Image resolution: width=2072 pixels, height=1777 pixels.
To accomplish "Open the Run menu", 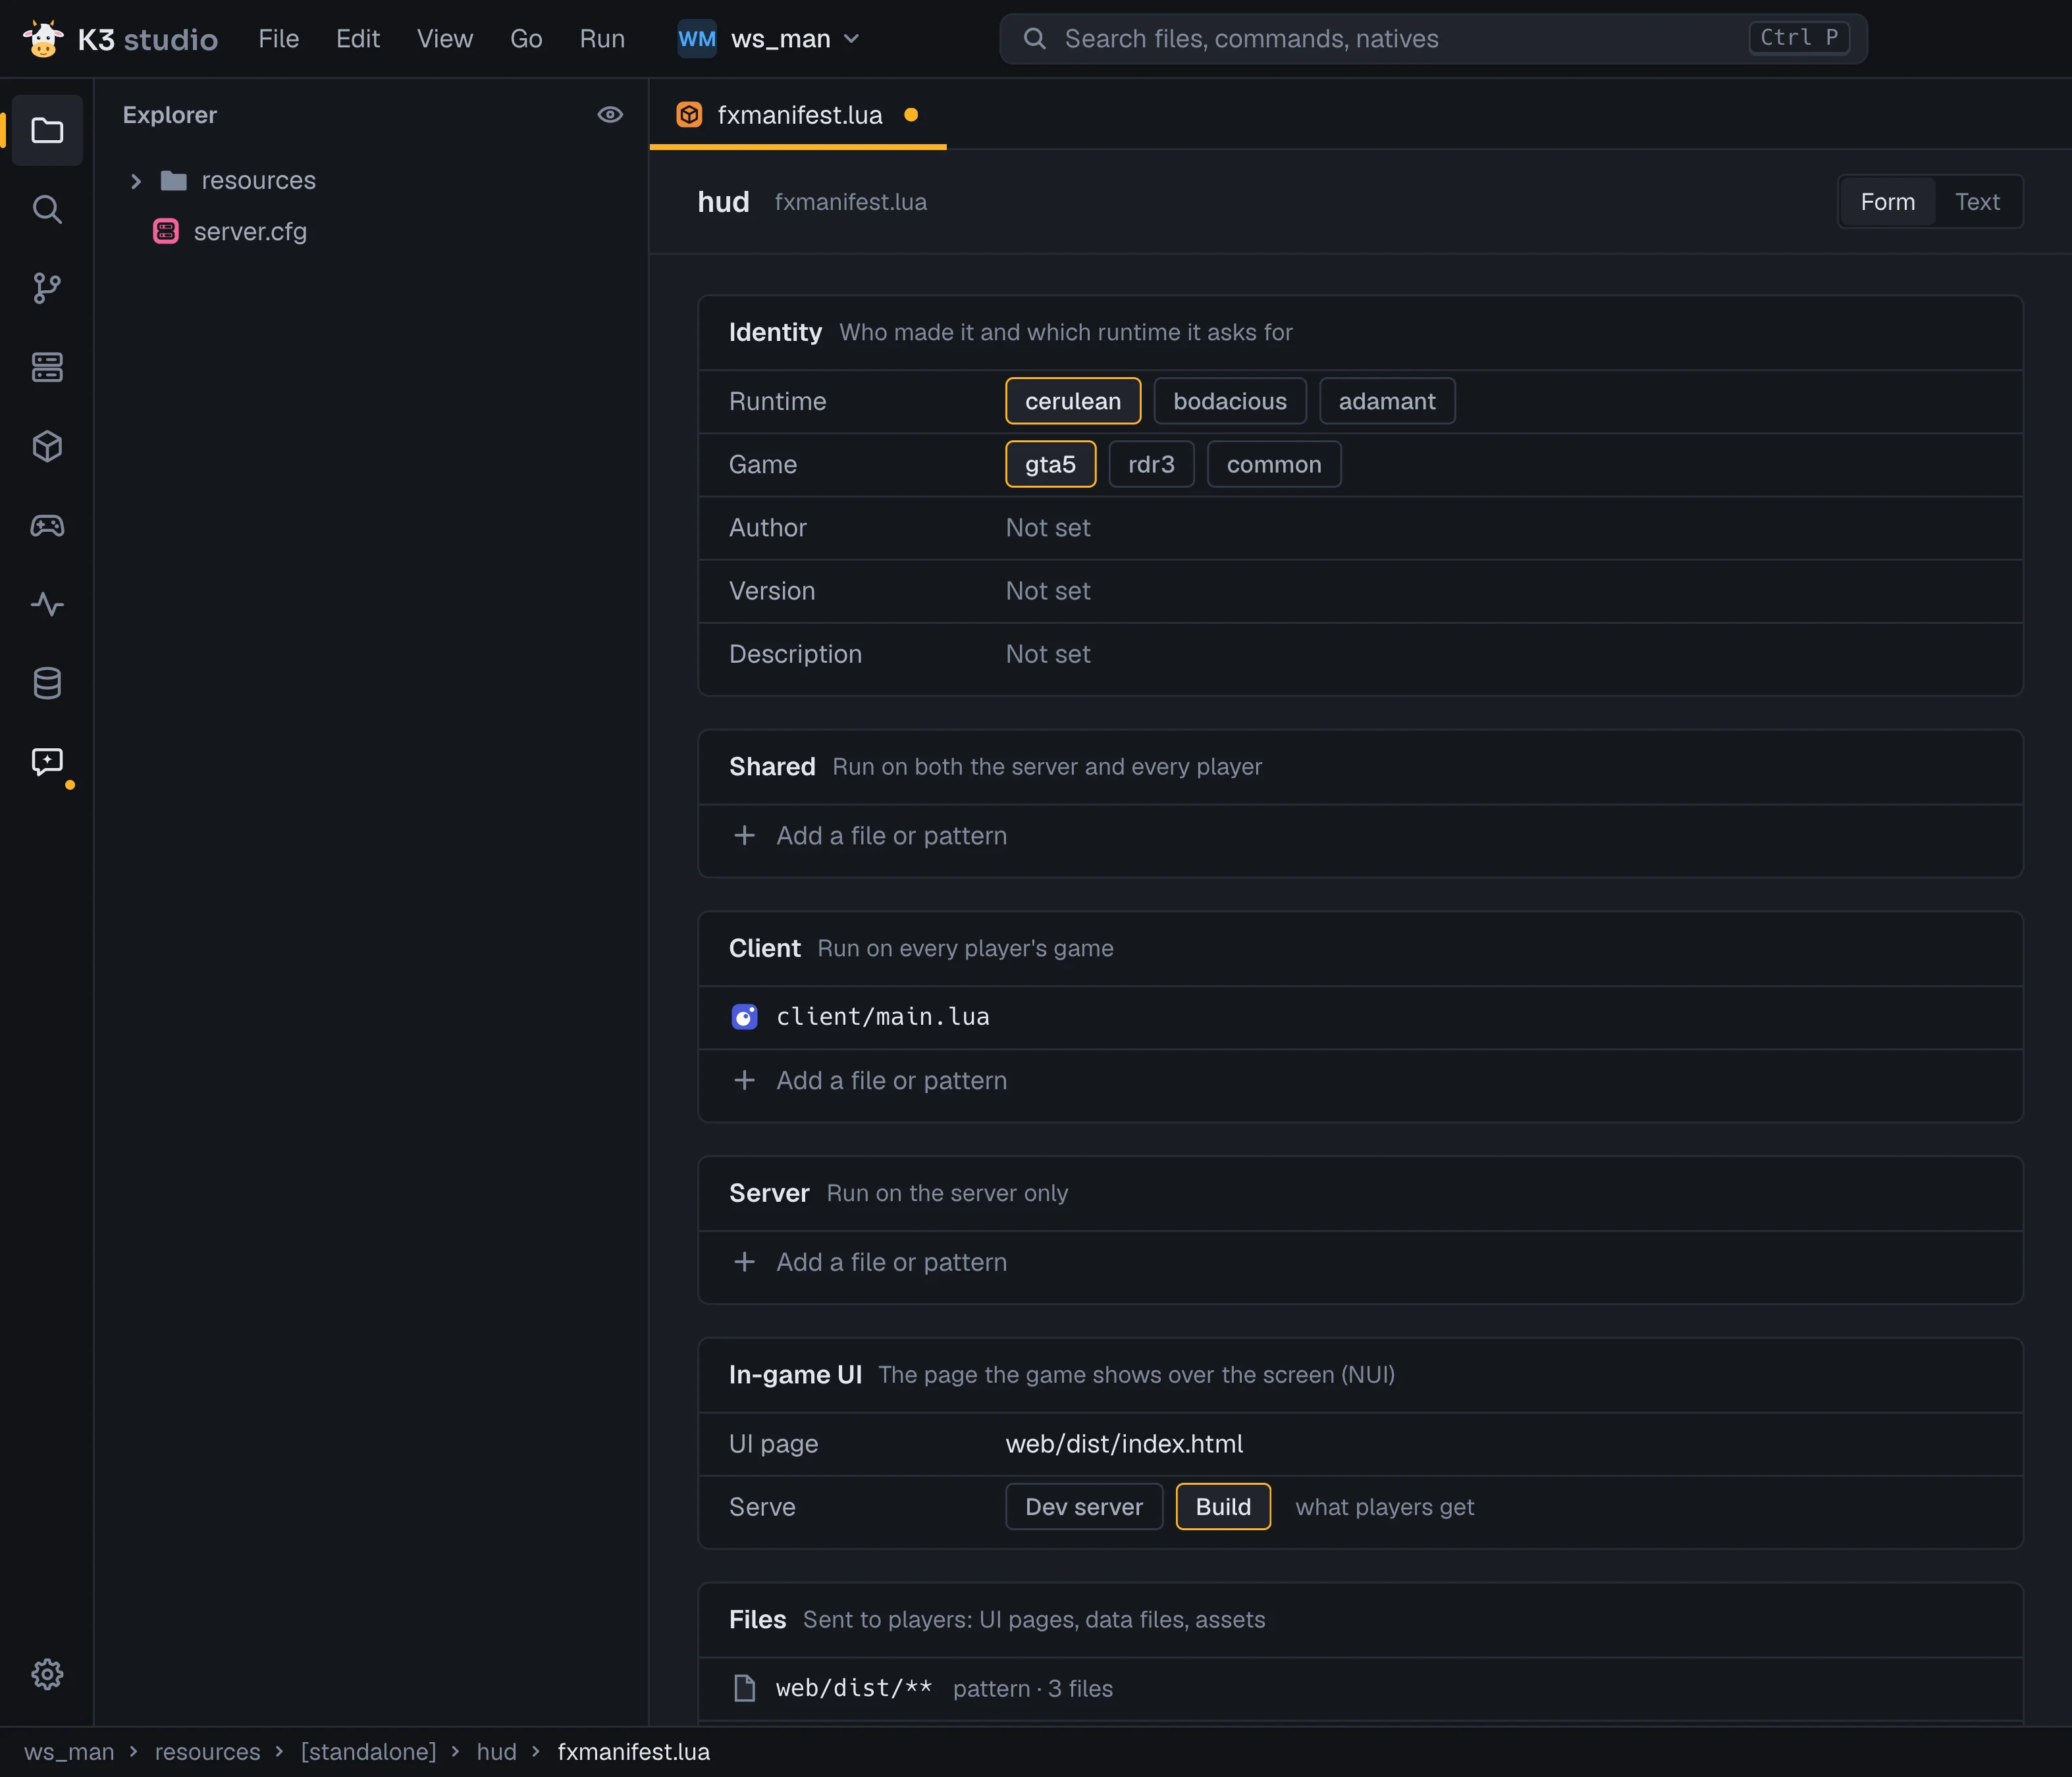I will tap(602, 39).
